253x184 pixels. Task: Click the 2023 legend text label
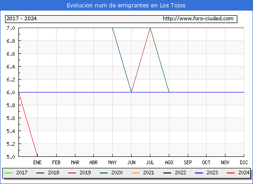pyautogui.click(x=212, y=172)
